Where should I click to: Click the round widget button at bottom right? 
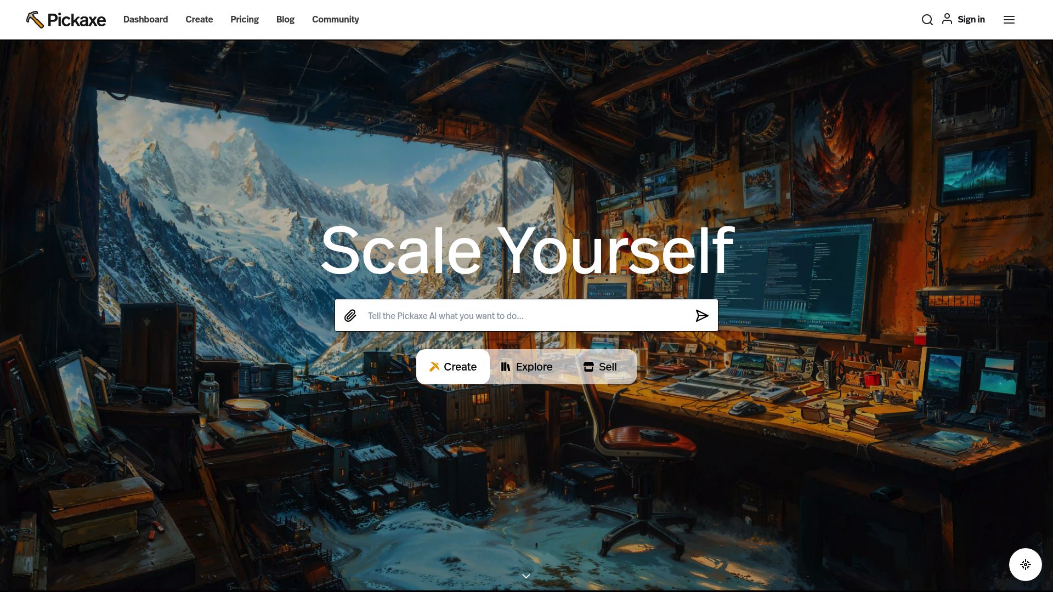point(1026,565)
